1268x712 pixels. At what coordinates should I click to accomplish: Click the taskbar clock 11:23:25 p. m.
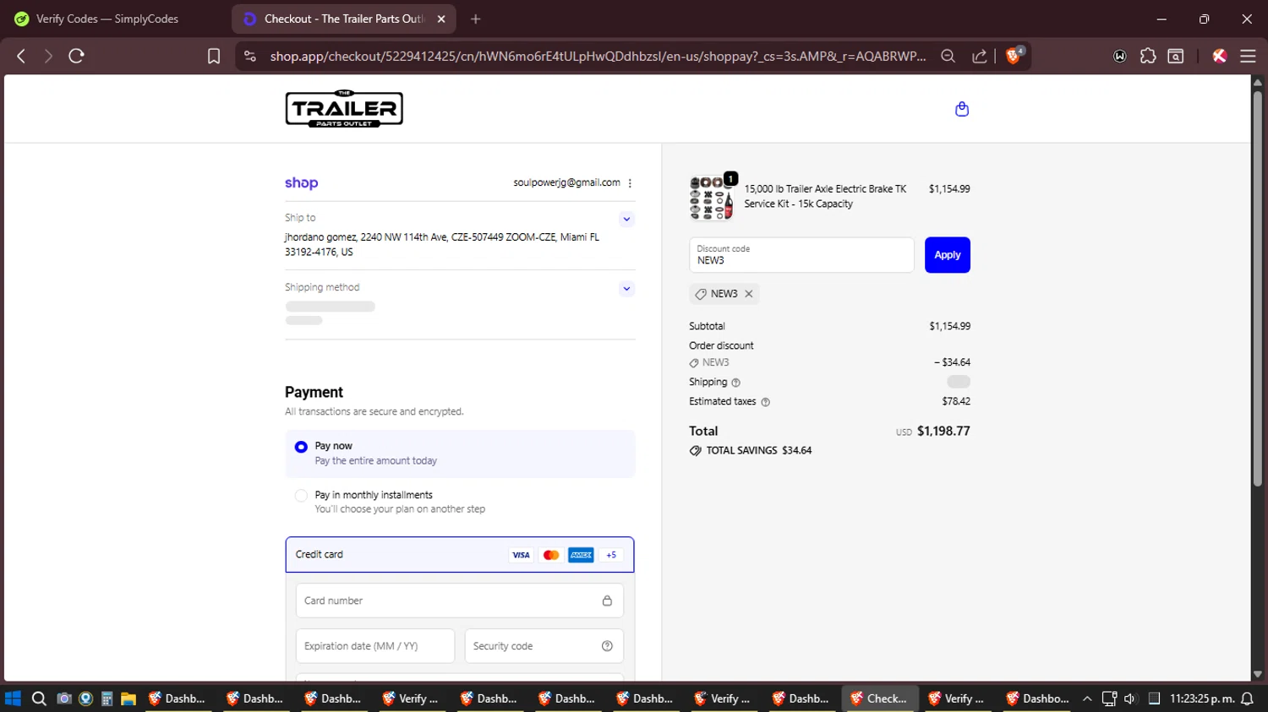coord(1202,698)
